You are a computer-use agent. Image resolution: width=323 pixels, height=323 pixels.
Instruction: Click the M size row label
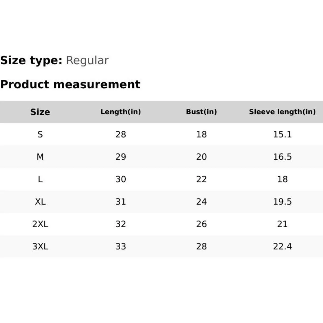(x=40, y=157)
